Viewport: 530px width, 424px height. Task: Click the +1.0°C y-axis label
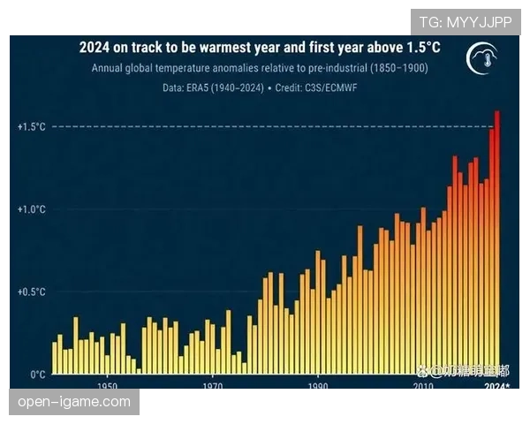tap(31, 209)
